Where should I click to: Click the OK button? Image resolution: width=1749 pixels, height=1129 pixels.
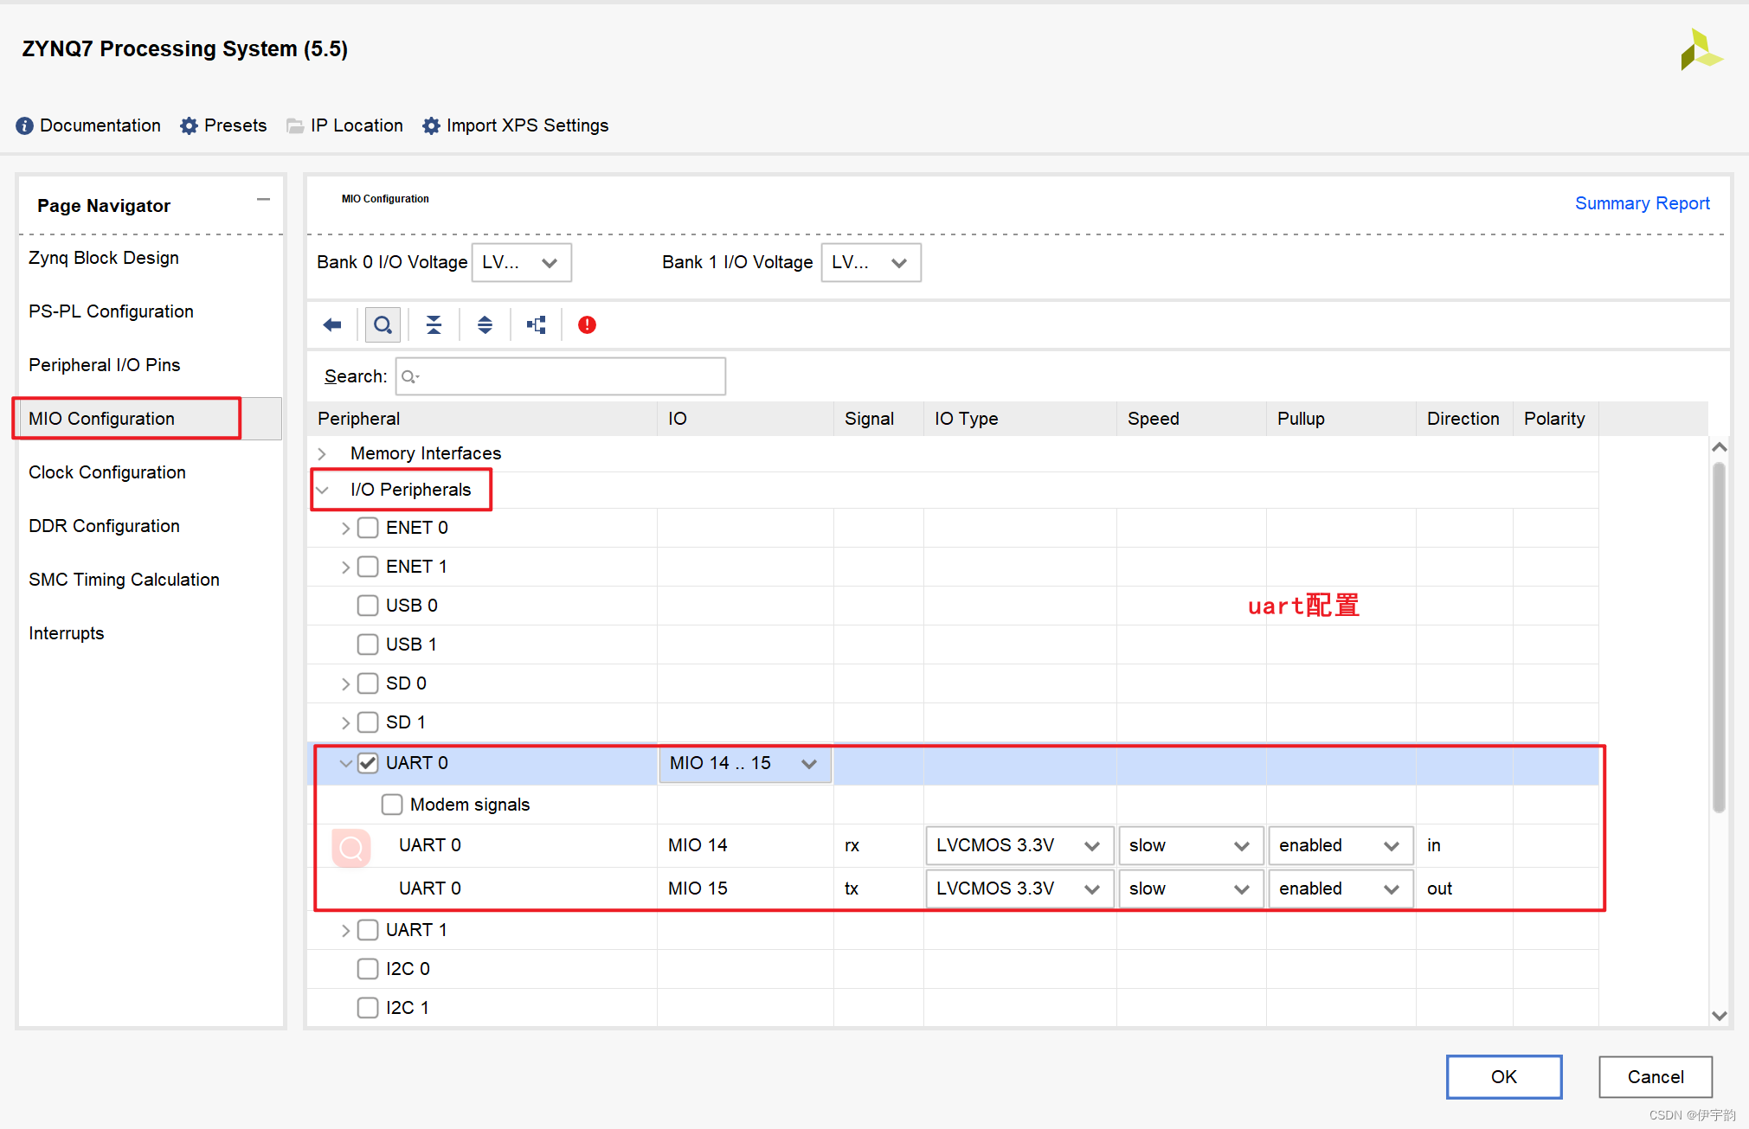pos(1503,1077)
